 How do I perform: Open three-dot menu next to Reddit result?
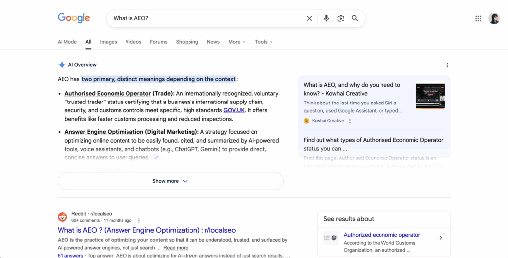pyautogui.click(x=139, y=220)
